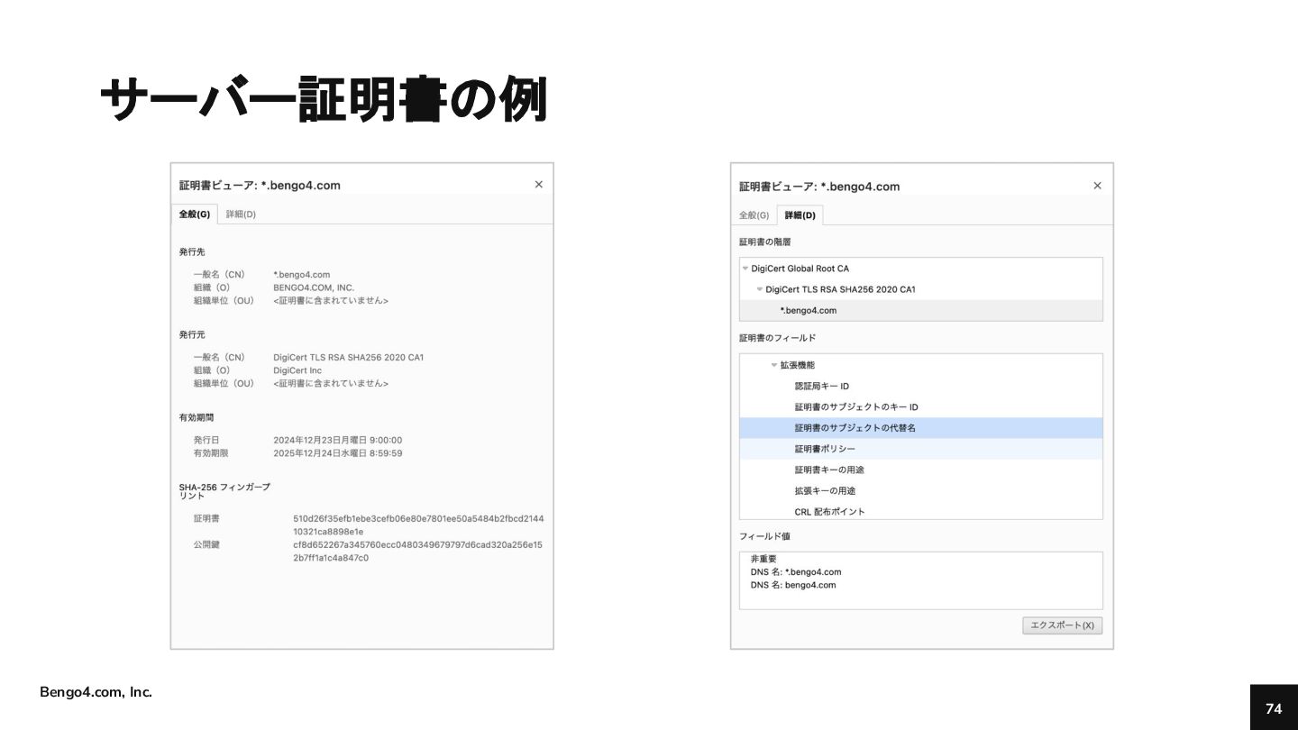
Task: Click フィールド値 label
Action: click(764, 536)
